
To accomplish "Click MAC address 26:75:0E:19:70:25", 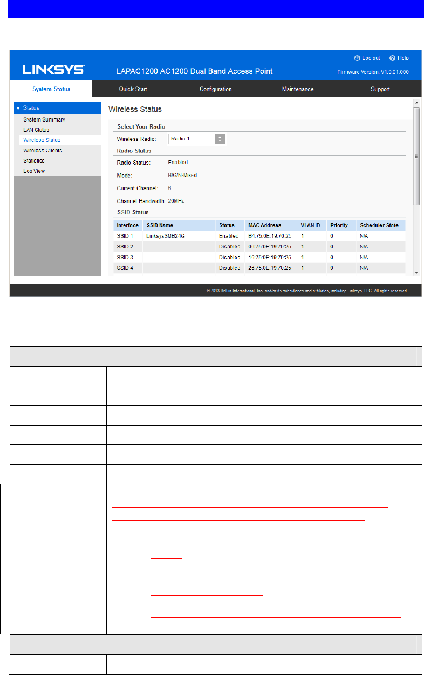I will click(x=269, y=268).
